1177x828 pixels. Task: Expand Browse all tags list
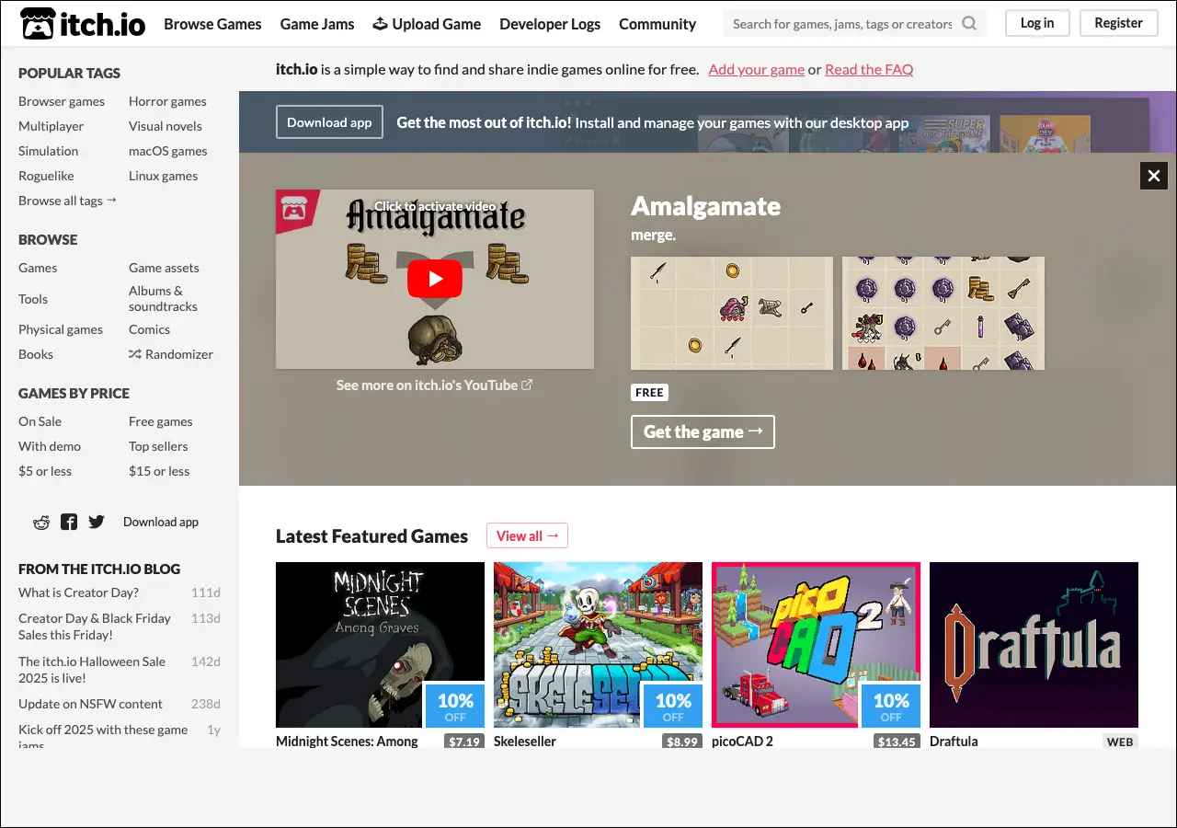[67, 201]
